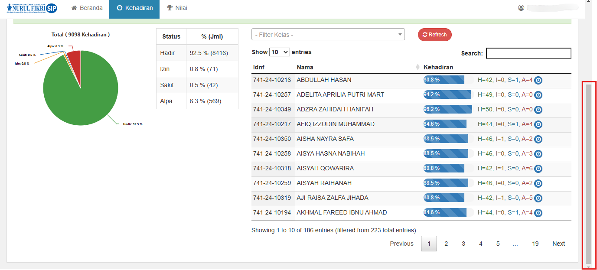The image size is (597, 270).
Task: Click clock icon for AJI RAISA ZALFA JIHADA
Action: pos(538,198)
